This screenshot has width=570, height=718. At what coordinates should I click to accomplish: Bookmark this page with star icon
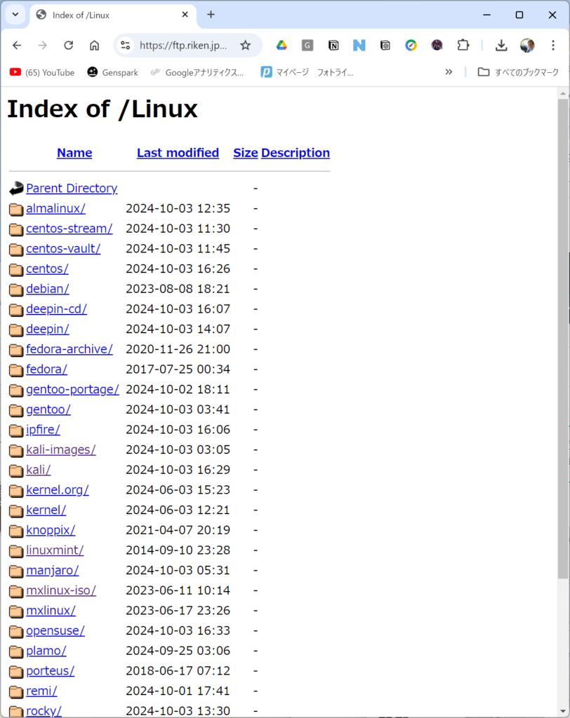[x=245, y=45]
